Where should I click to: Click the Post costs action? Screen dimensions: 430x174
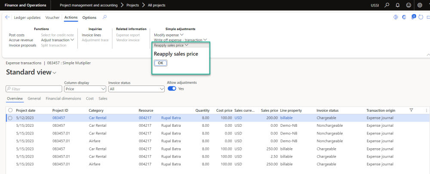point(17,35)
